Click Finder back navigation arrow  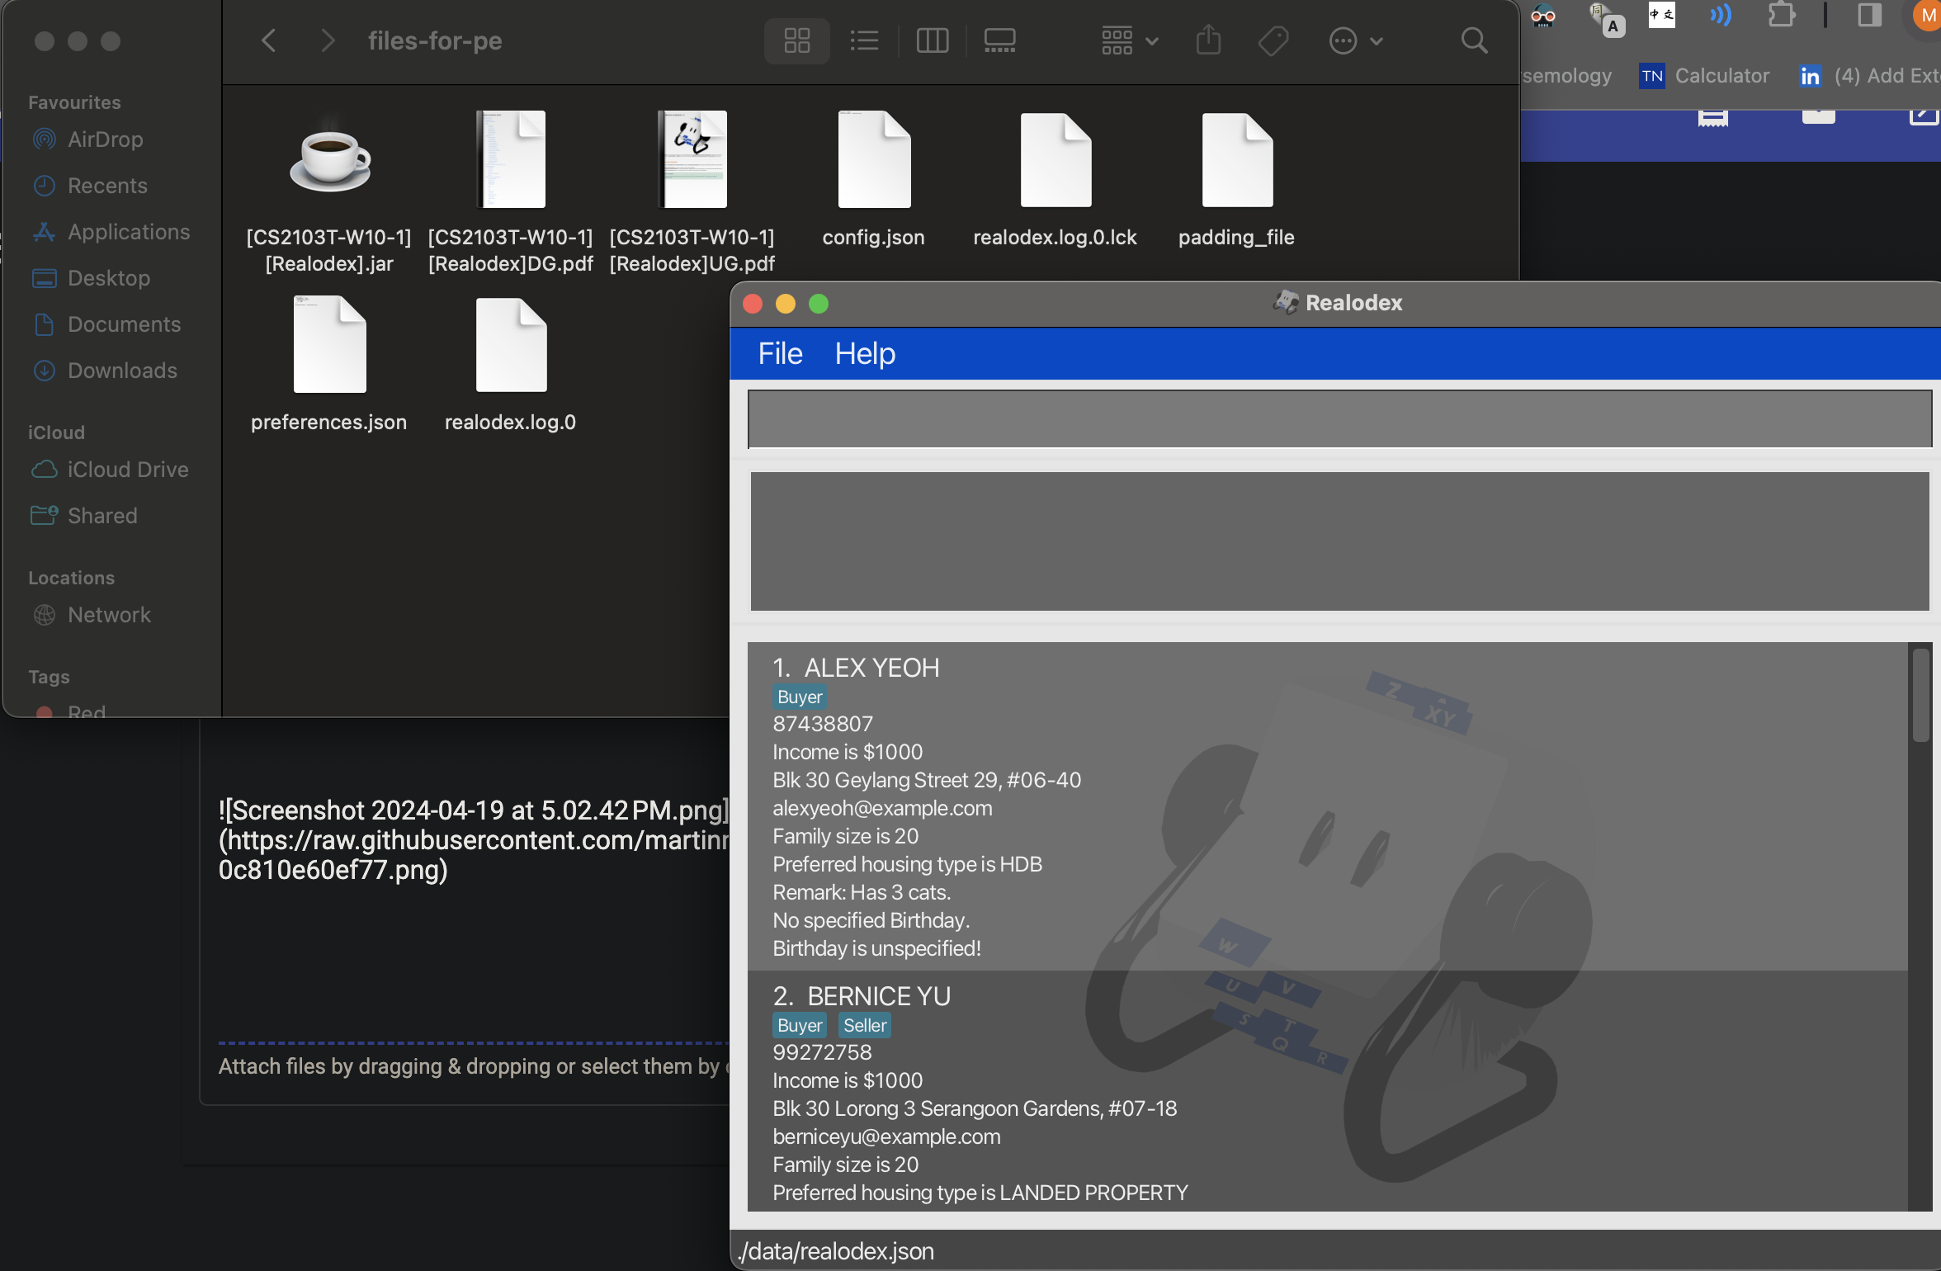tap(269, 40)
